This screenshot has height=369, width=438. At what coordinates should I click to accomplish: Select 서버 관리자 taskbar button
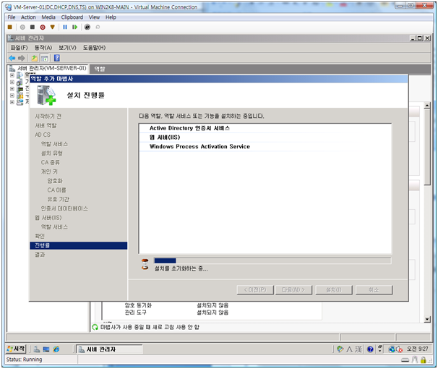point(109,349)
